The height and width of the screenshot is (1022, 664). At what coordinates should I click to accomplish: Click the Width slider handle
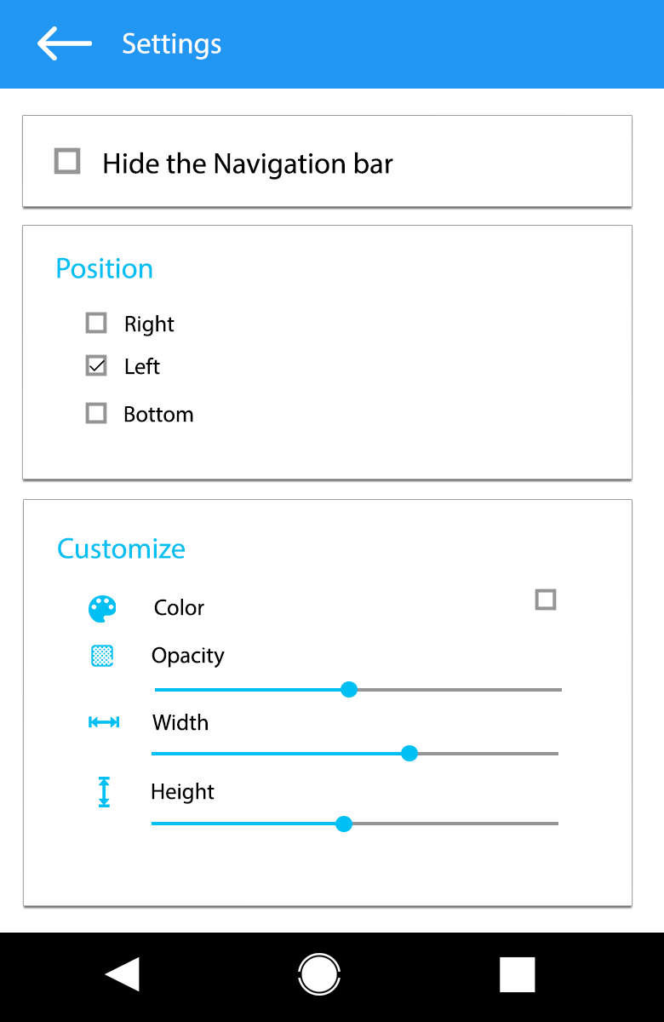(409, 753)
